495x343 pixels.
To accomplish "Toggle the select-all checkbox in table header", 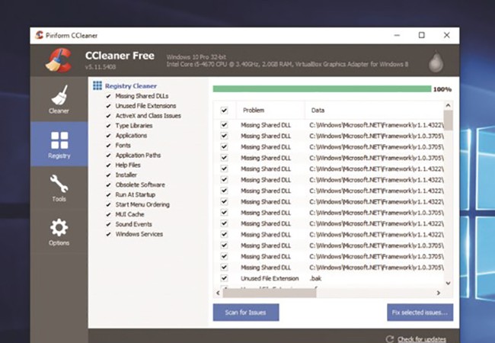I will tap(224, 111).
